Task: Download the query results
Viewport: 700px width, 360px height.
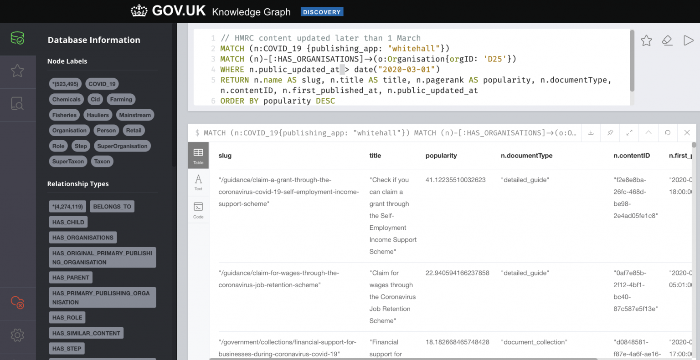Action: [591, 132]
